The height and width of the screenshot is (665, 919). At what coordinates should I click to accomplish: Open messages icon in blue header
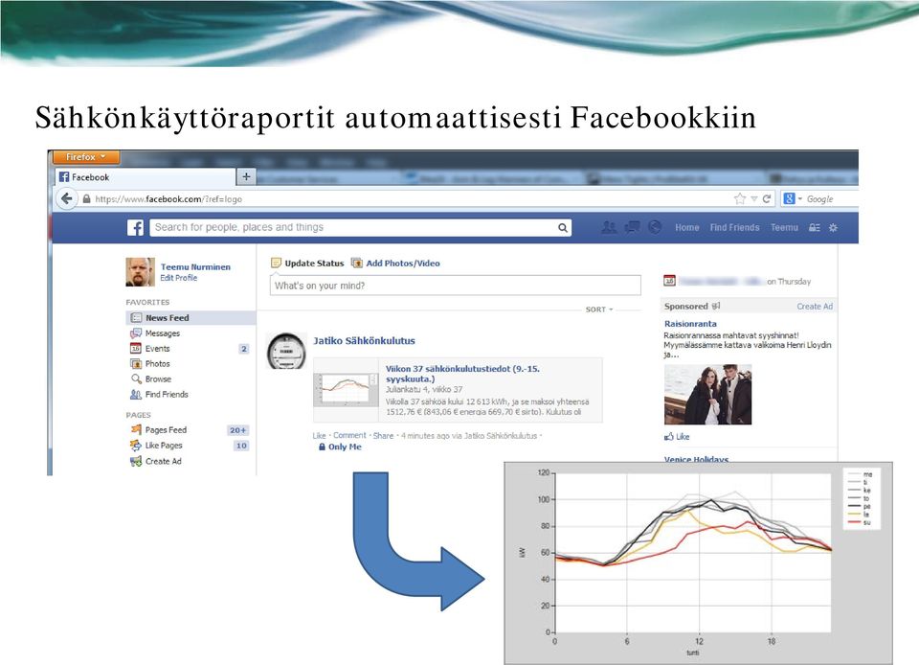click(633, 227)
